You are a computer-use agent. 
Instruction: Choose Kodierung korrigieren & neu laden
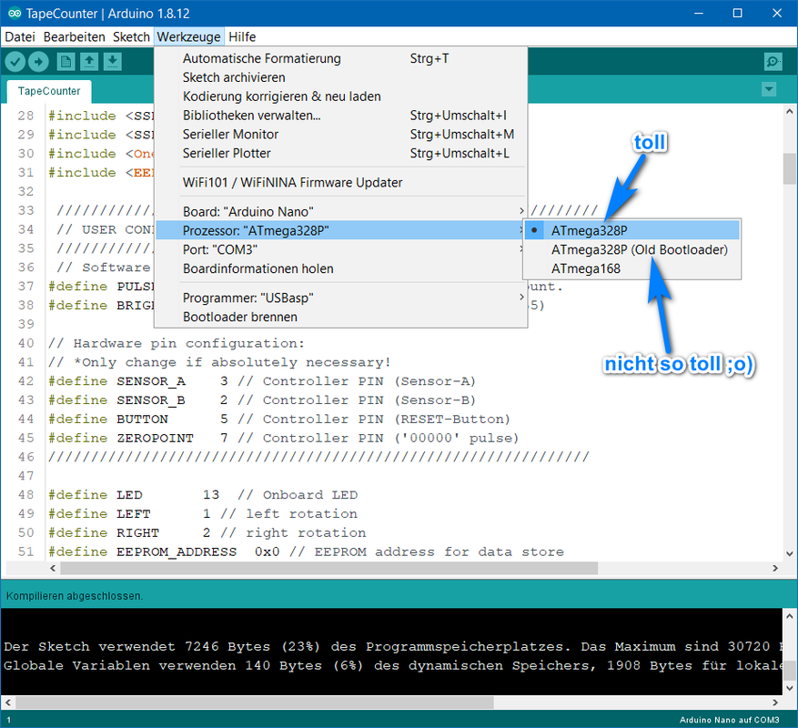point(340,96)
